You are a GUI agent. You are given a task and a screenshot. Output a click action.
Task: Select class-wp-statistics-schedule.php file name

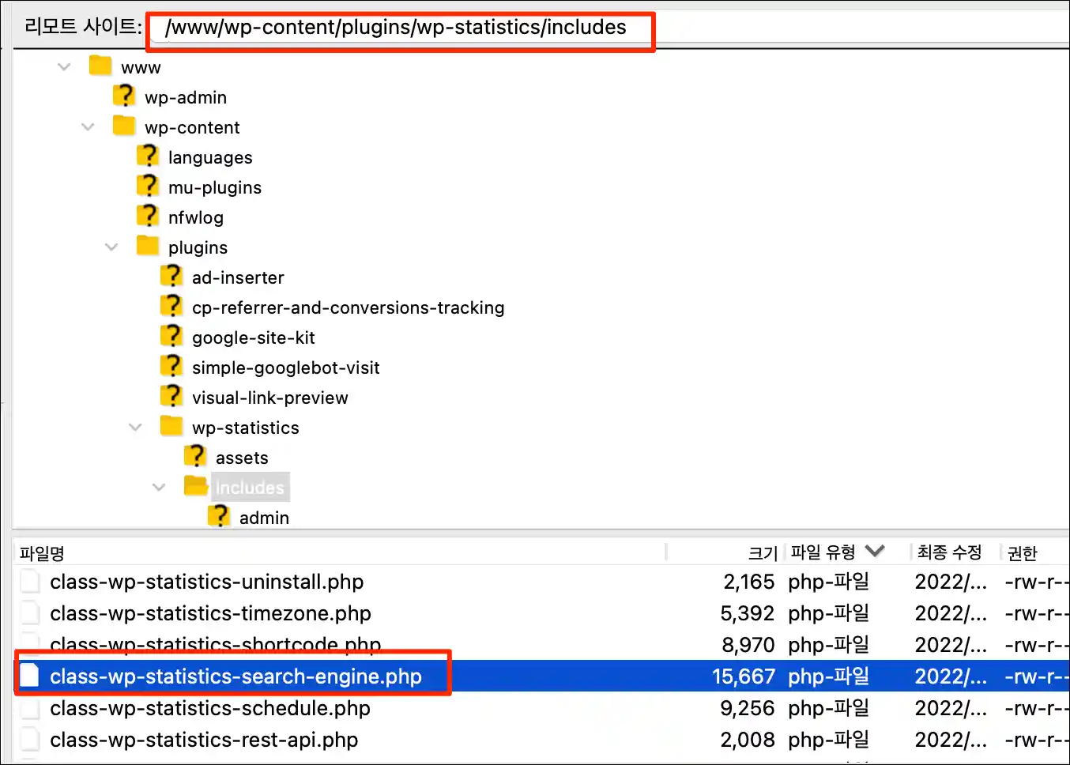pyautogui.click(x=210, y=709)
